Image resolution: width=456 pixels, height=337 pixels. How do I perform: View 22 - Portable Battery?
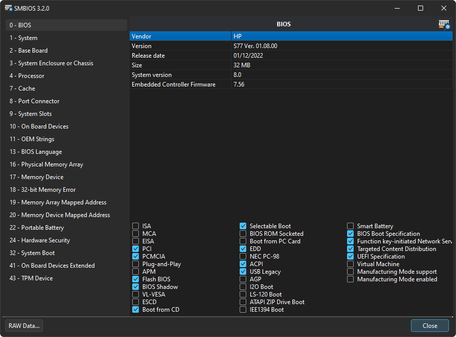pos(66,228)
